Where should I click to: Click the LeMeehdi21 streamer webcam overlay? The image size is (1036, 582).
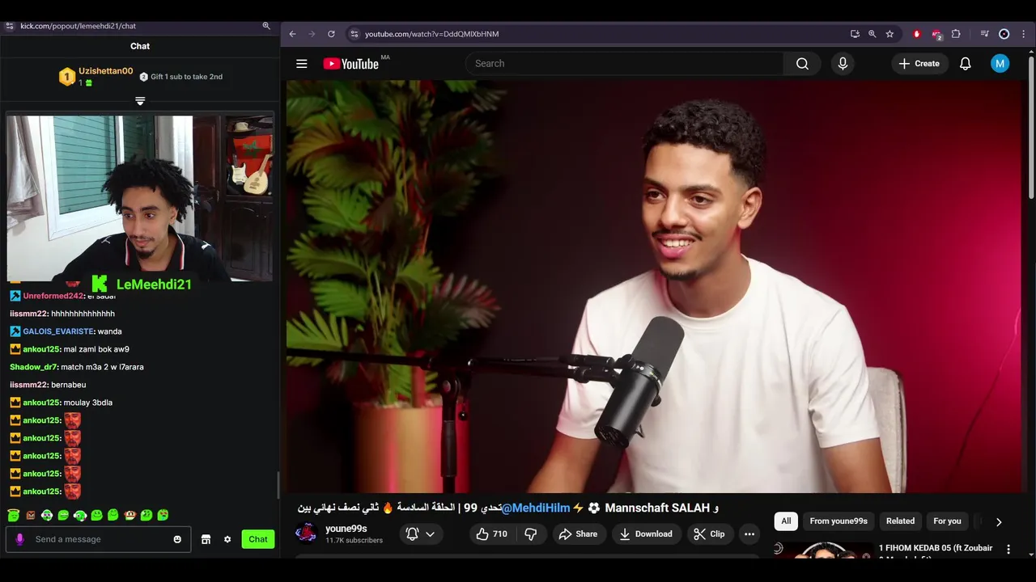click(x=139, y=198)
